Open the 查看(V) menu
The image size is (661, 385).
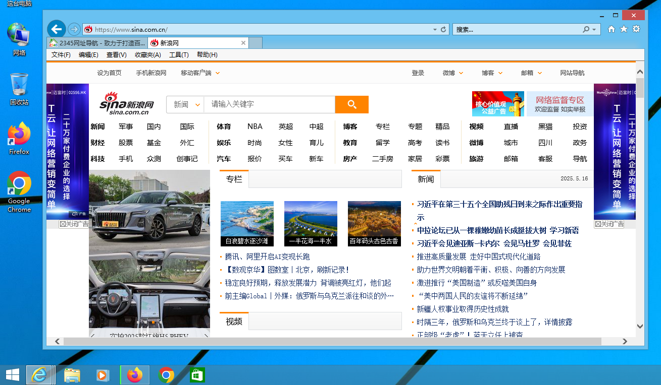117,55
